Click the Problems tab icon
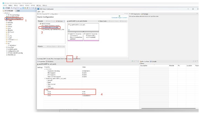The width and height of the screenshot is (200, 115). (x=46, y=61)
